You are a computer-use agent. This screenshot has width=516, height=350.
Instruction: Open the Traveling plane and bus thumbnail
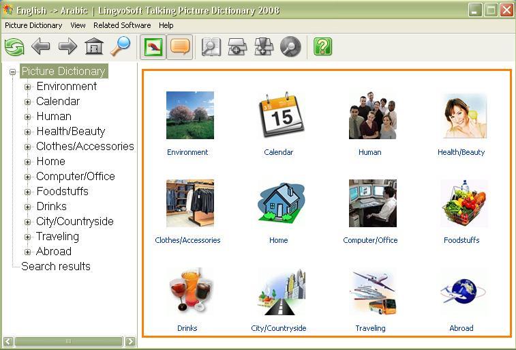(x=373, y=292)
